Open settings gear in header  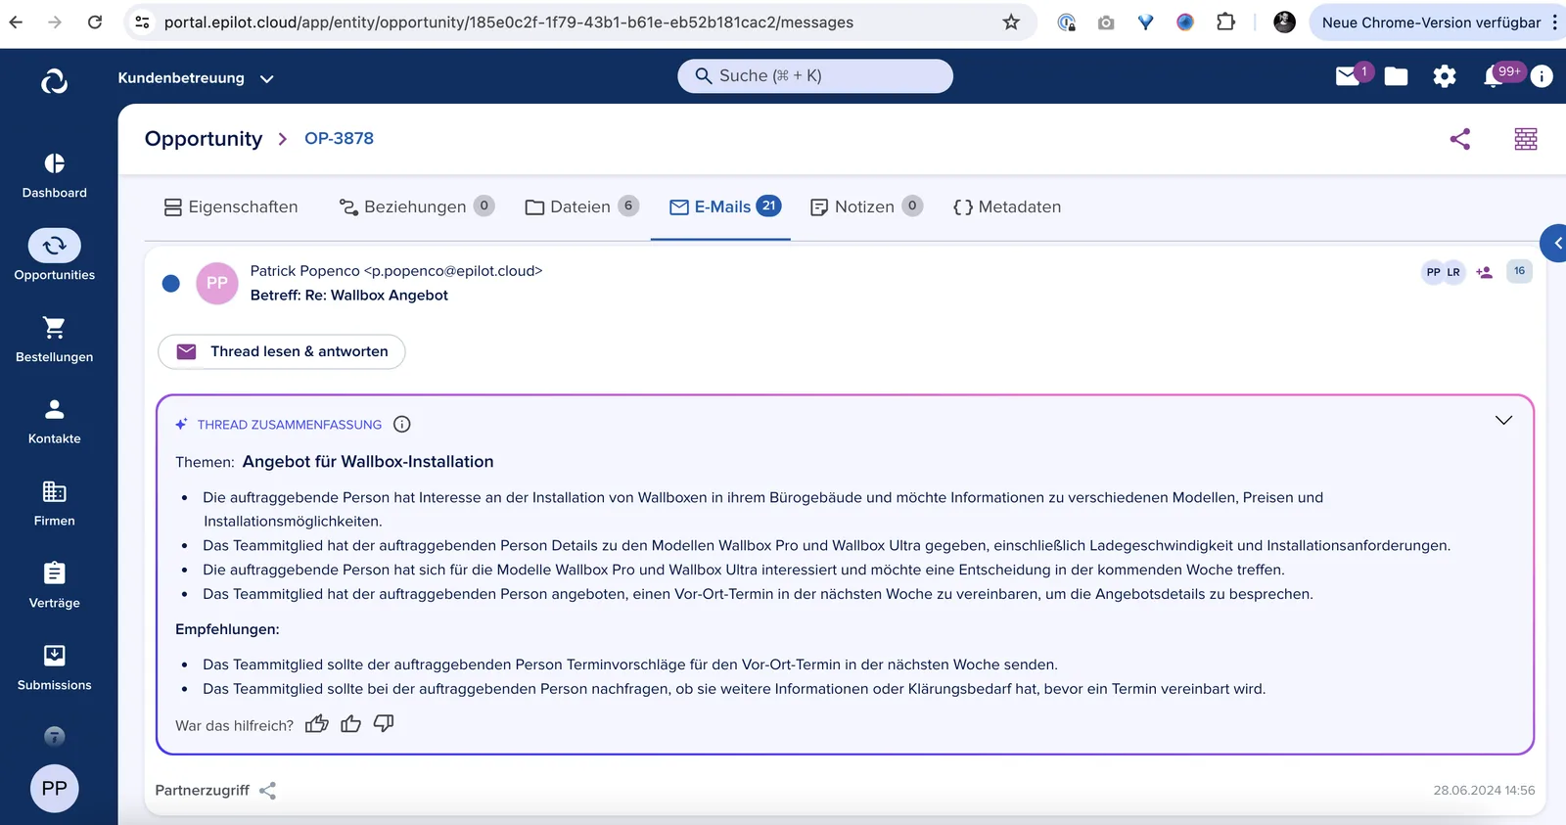coord(1445,76)
